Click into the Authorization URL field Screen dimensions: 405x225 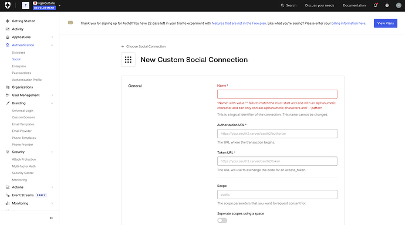pos(277,134)
